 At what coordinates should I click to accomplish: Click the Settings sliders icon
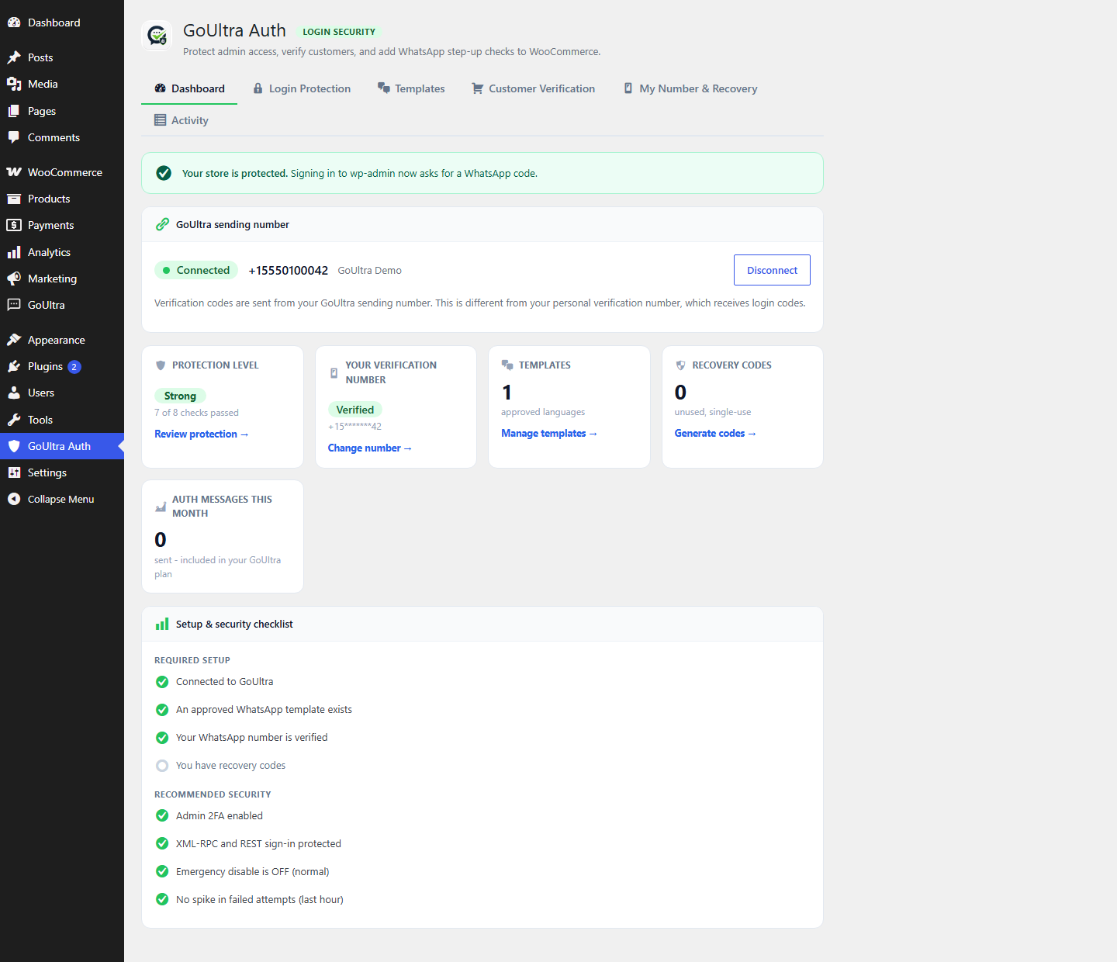[14, 472]
